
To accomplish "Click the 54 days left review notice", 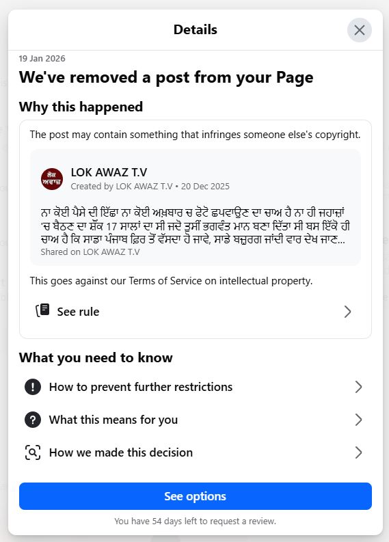I will point(196,521).
